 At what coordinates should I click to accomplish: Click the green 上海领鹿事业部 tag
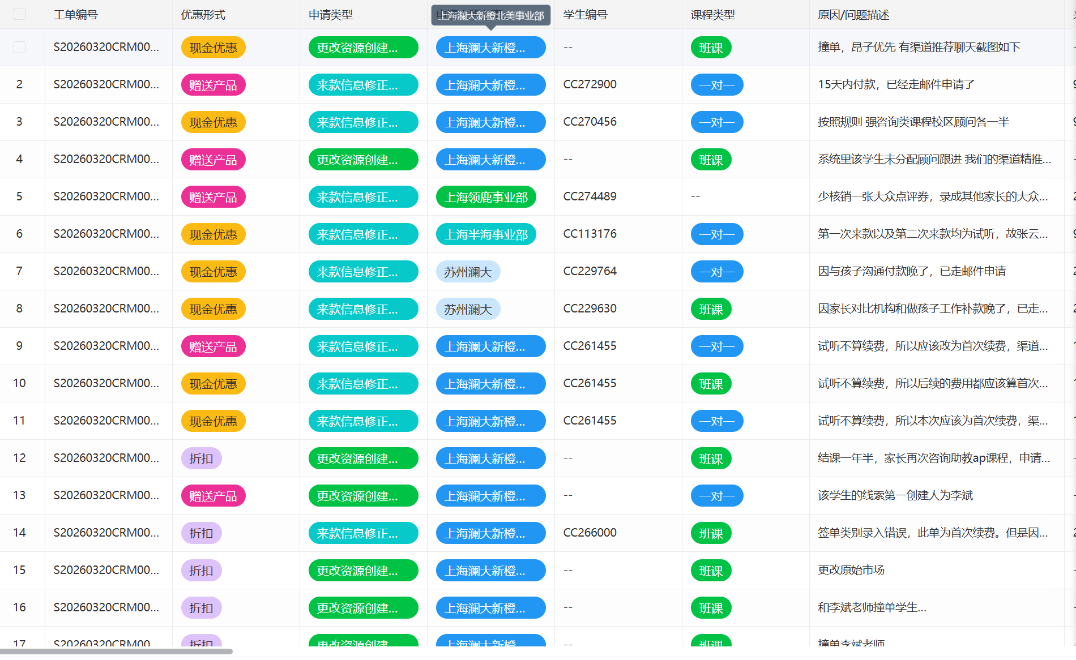(x=486, y=197)
